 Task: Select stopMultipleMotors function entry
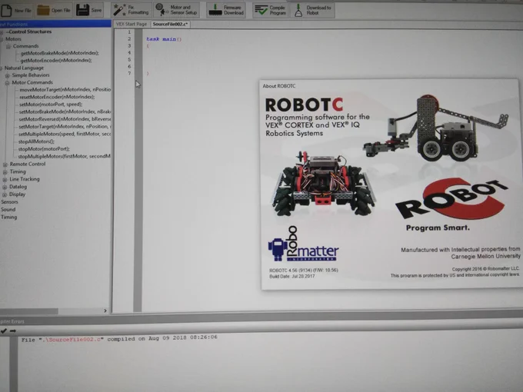pos(65,156)
